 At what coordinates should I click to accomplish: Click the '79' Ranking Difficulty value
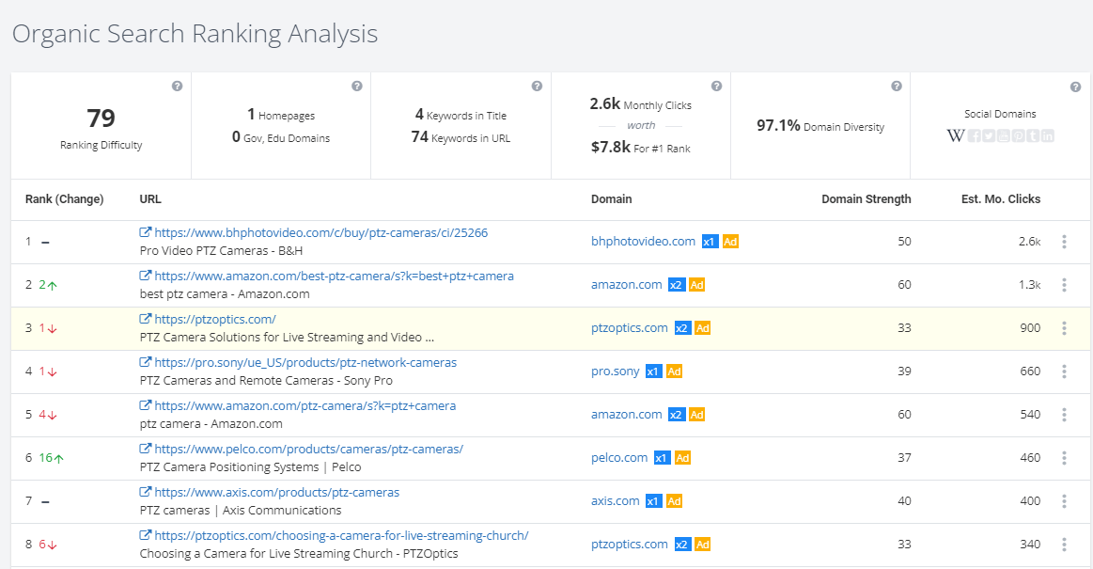[x=101, y=118]
